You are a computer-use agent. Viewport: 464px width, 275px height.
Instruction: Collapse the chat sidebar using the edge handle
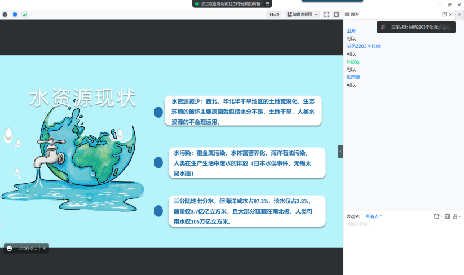tap(341, 151)
